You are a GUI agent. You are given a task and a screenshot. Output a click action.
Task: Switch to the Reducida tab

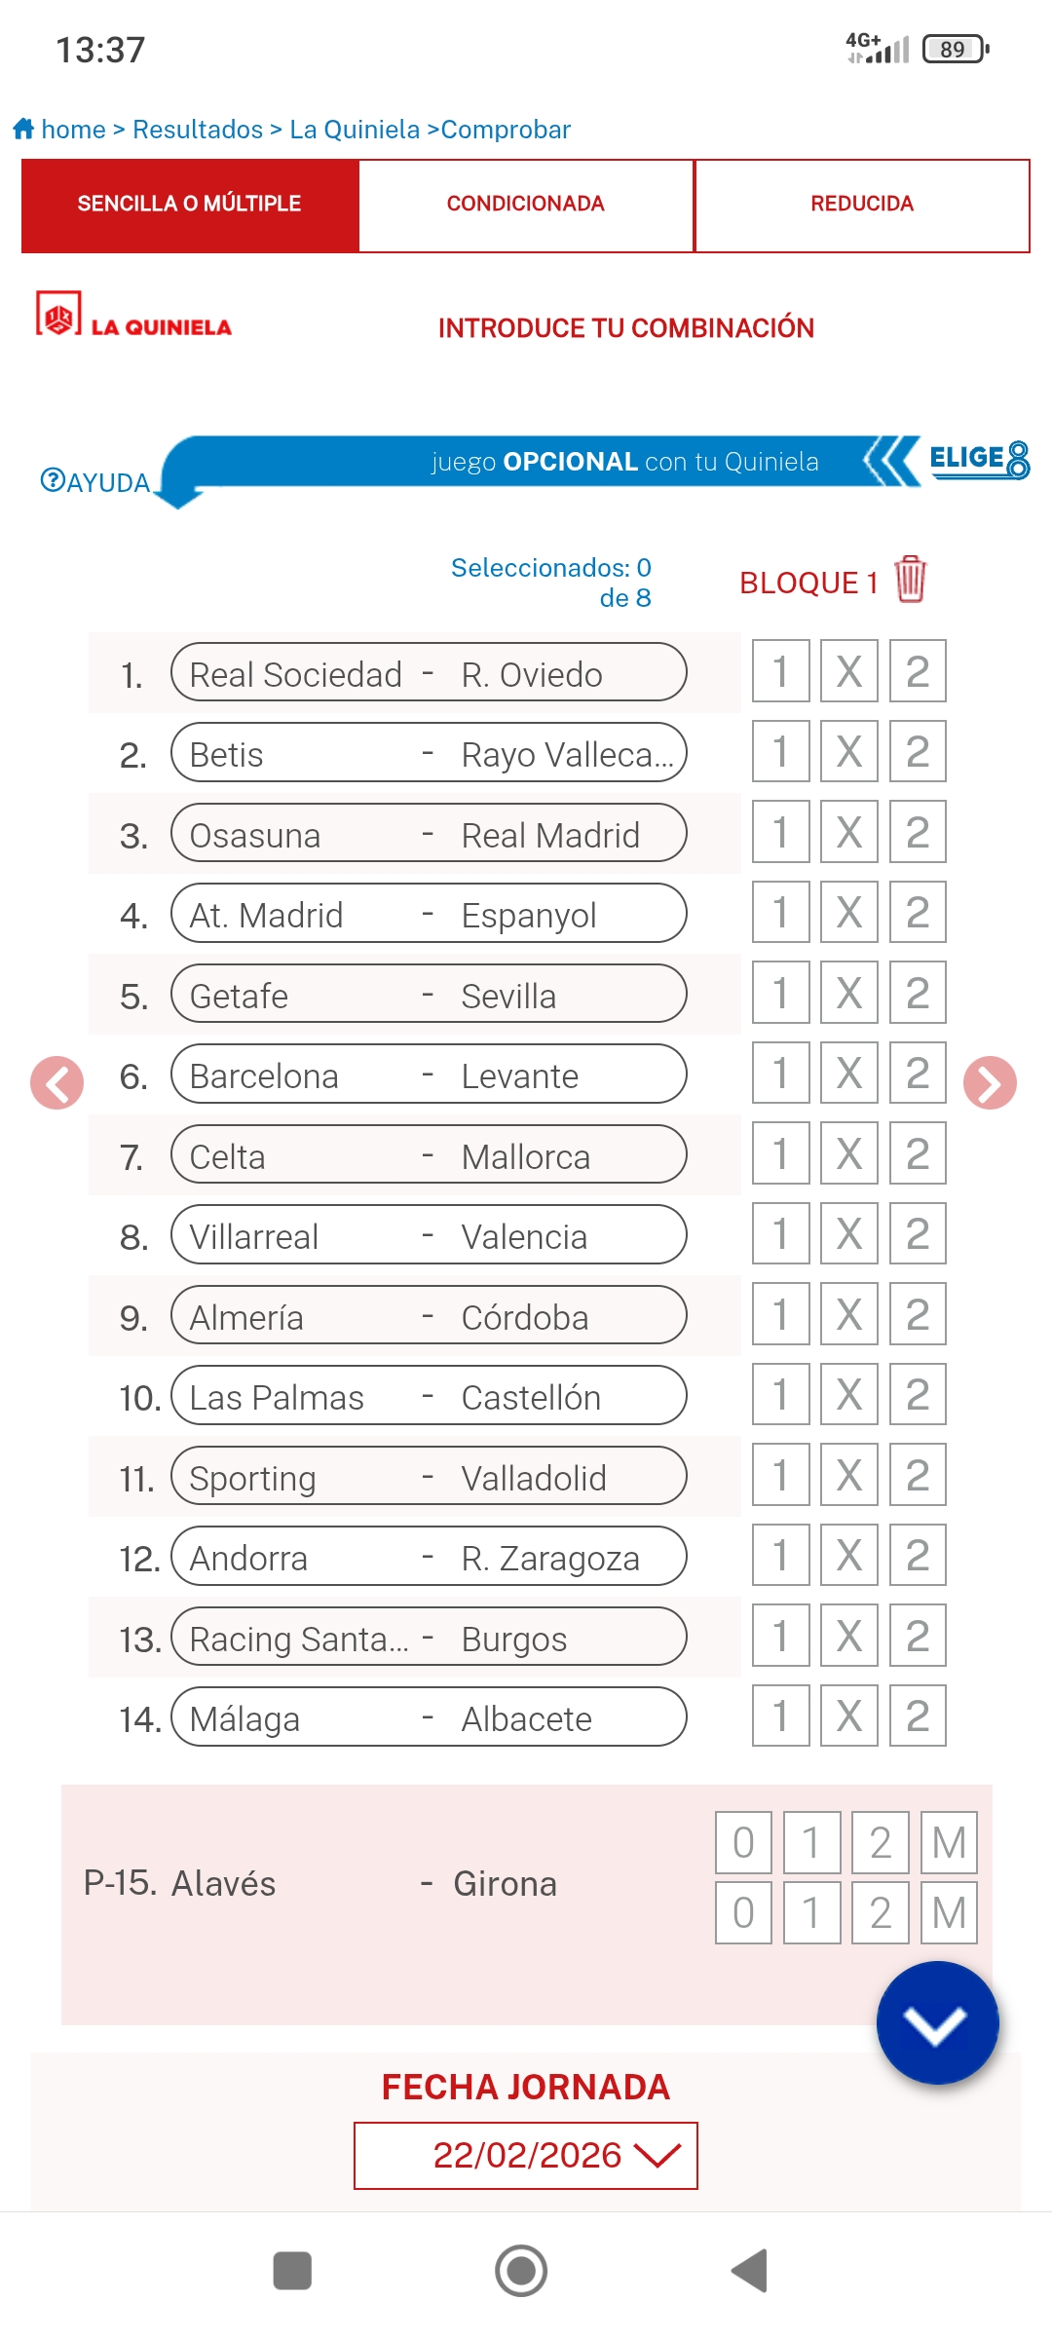(862, 204)
